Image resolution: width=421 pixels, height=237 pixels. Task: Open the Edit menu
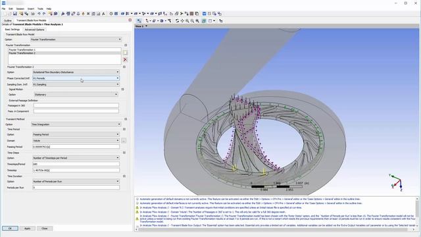point(11,9)
